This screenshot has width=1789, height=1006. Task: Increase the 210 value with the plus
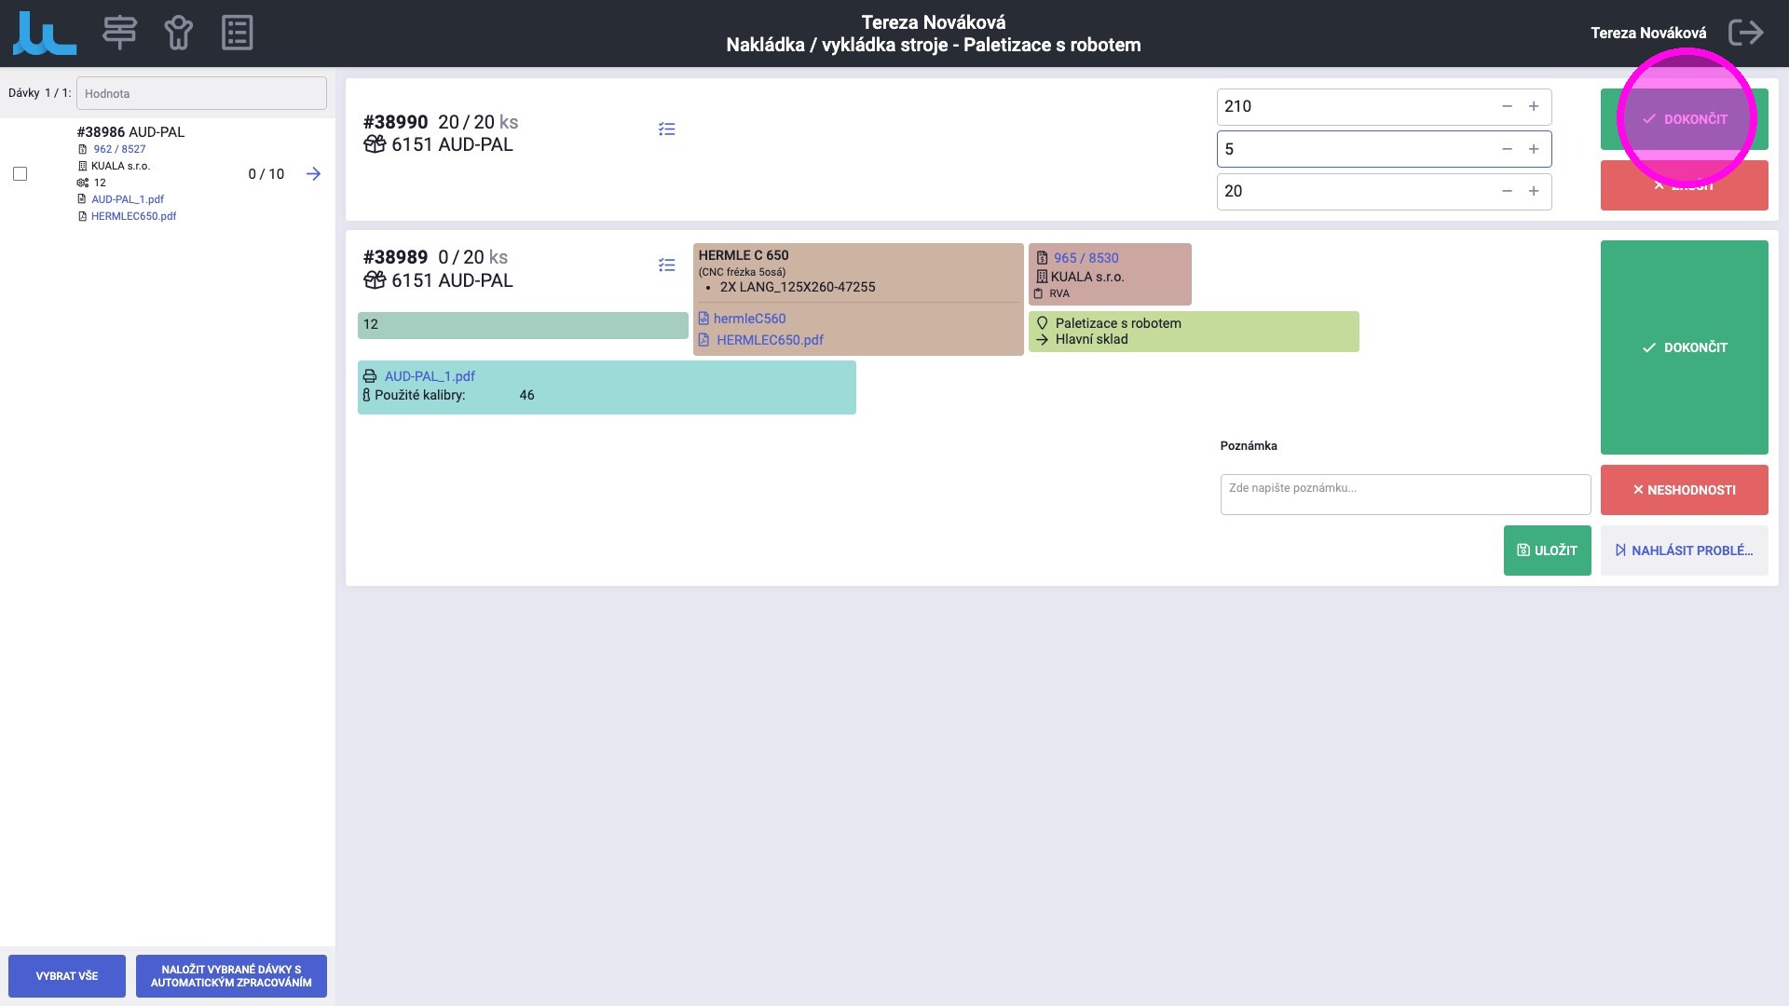[1534, 106]
